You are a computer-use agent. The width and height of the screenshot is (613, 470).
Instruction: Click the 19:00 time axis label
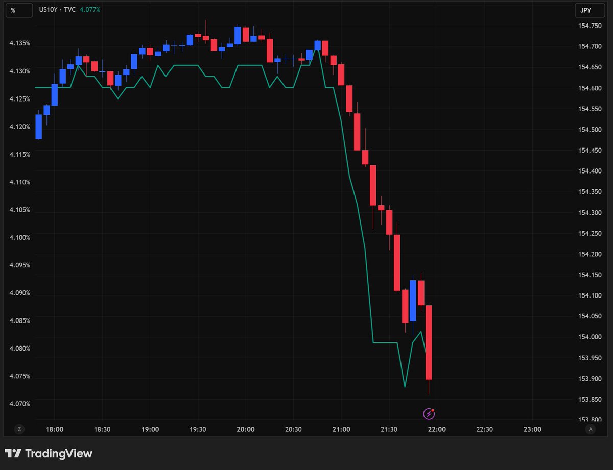click(x=150, y=429)
